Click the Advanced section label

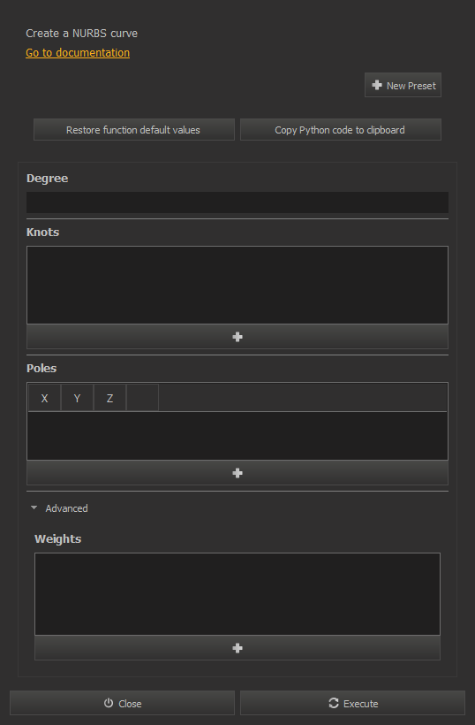[66, 508]
